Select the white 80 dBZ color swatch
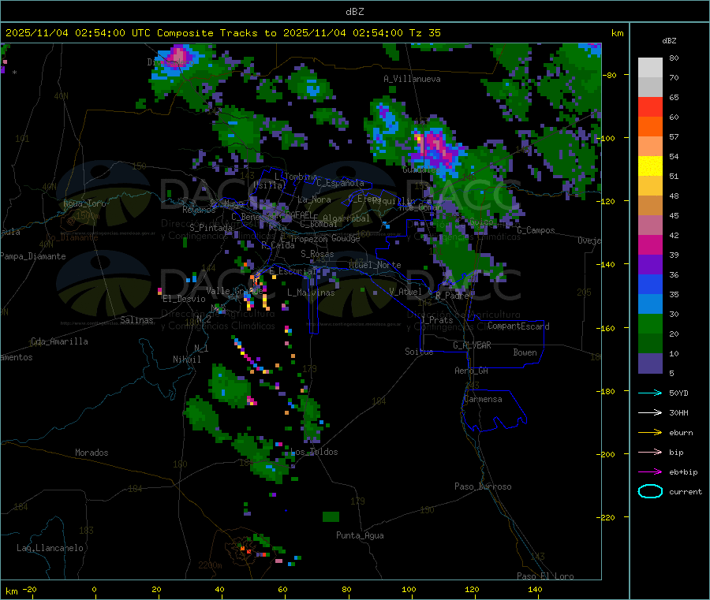This screenshot has width=710, height=600. tap(650, 68)
